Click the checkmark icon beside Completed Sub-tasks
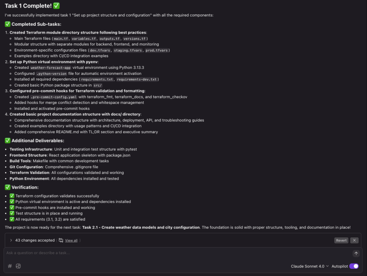The height and width of the screenshot is (276, 367). [x=8, y=24]
